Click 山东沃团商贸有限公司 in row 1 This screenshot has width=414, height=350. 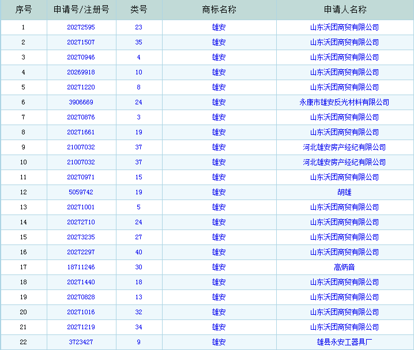344,27
